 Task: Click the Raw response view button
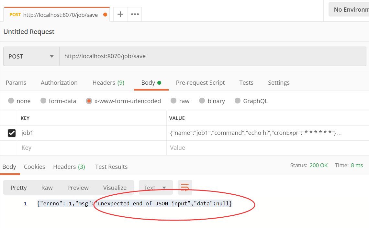[47, 188]
